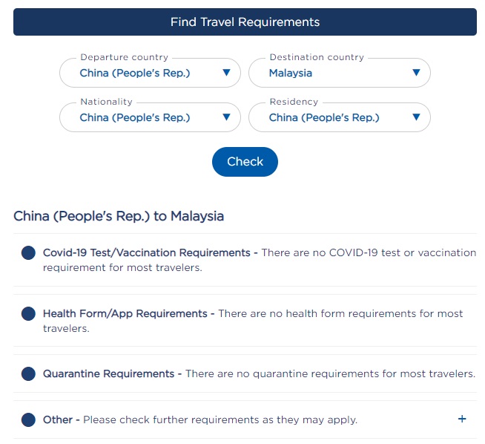Click the China to Malaysia results title

(x=119, y=216)
